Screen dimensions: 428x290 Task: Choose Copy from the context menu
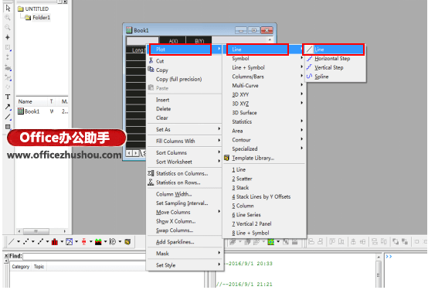[185, 70]
